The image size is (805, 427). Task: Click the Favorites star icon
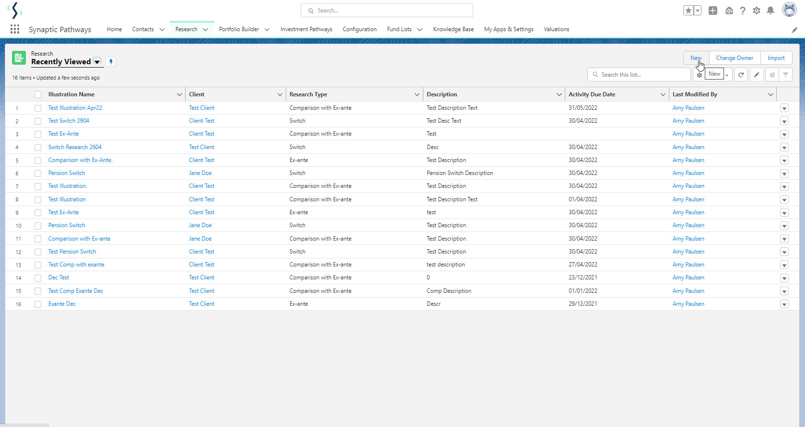pyautogui.click(x=688, y=11)
